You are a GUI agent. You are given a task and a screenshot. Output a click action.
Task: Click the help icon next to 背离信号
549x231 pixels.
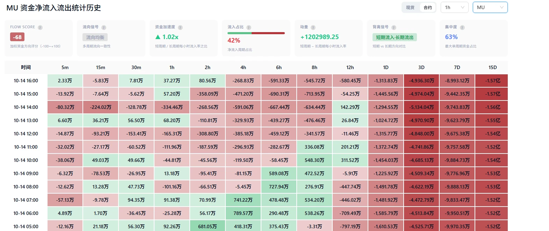[394, 28]
